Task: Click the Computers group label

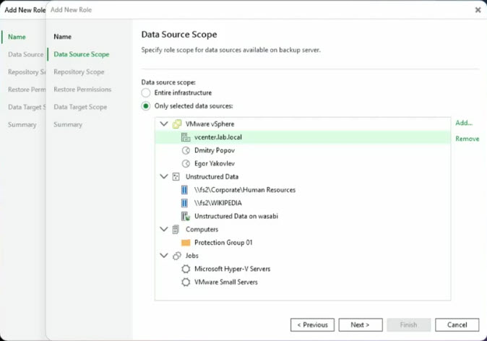Action: click(202, 230)
